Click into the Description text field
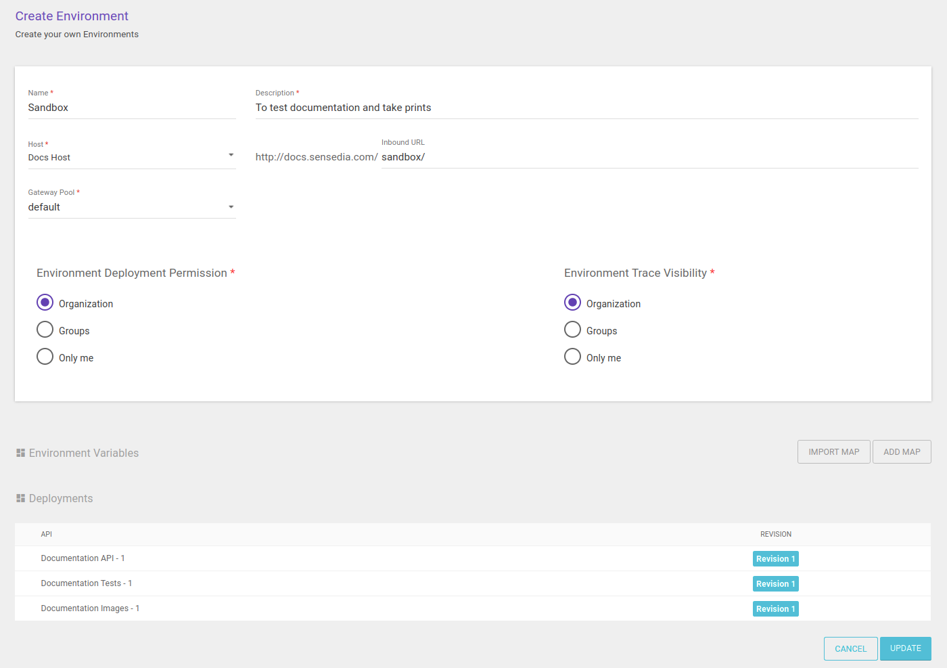The width and height of the screenshot is (947, 668). pyautogui.click(x=586, y=108)
